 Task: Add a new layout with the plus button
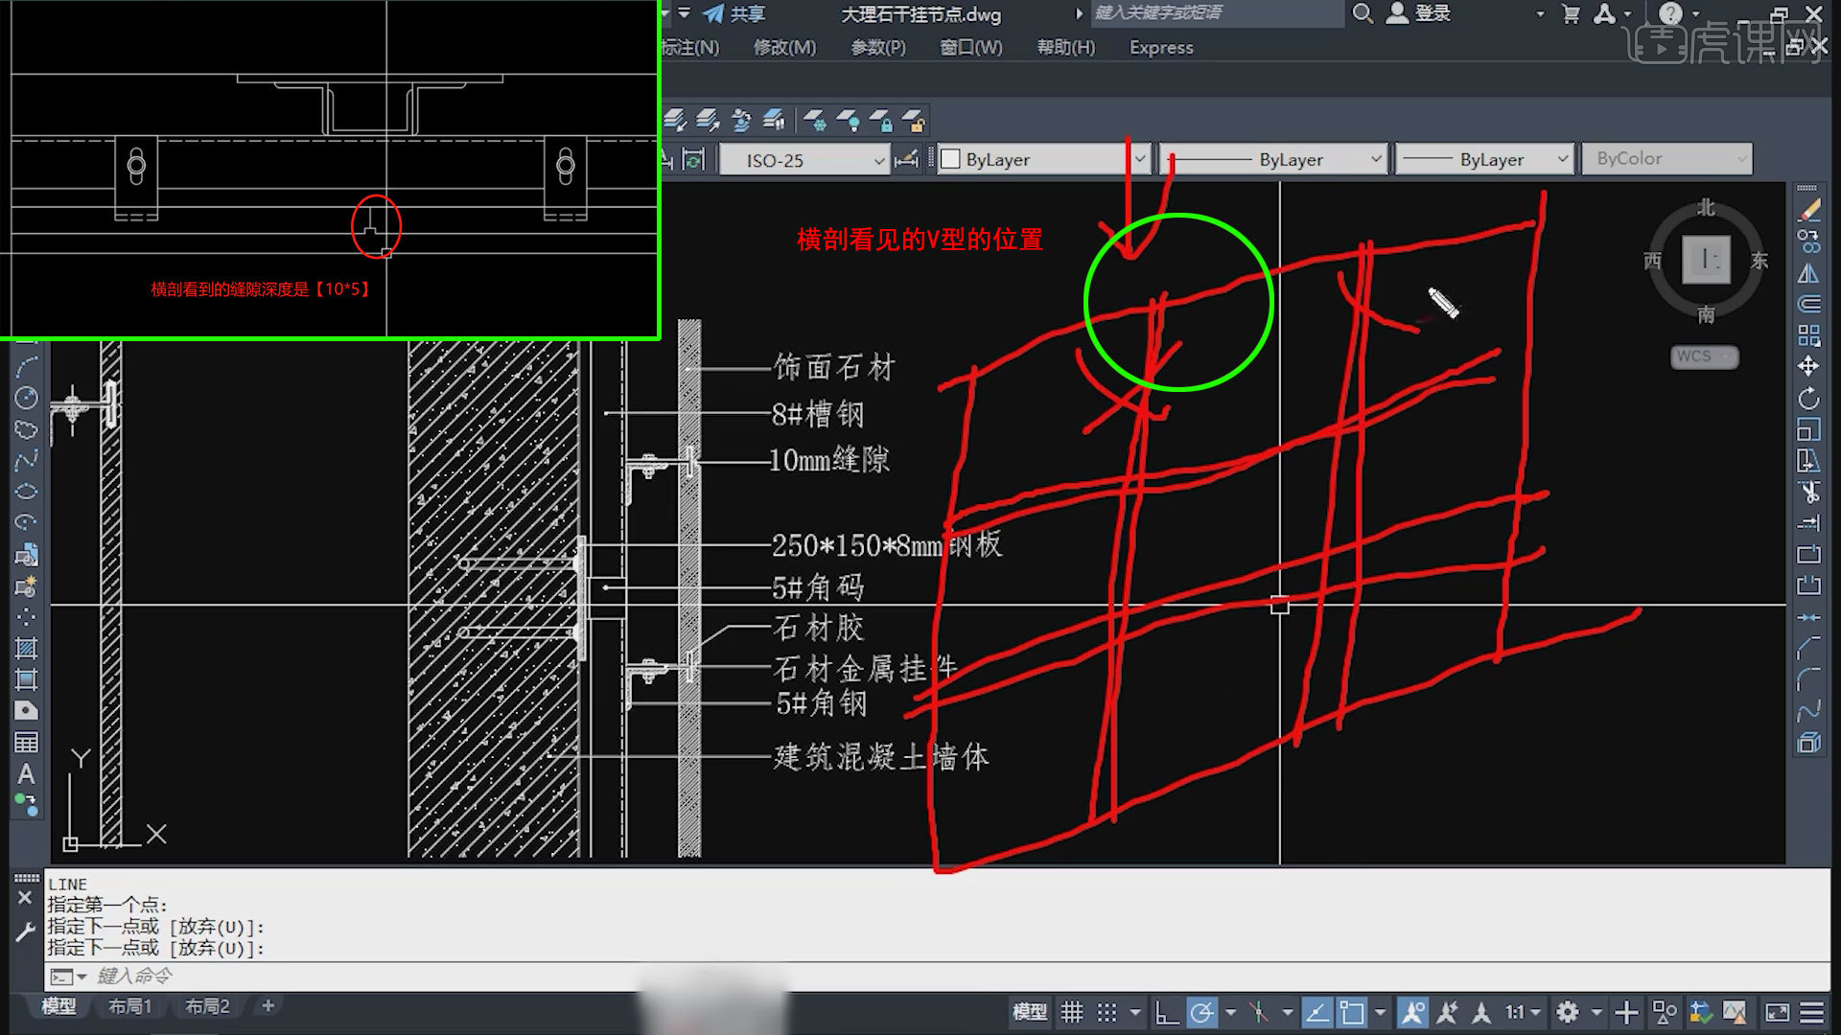click(x=268, y=1006)
